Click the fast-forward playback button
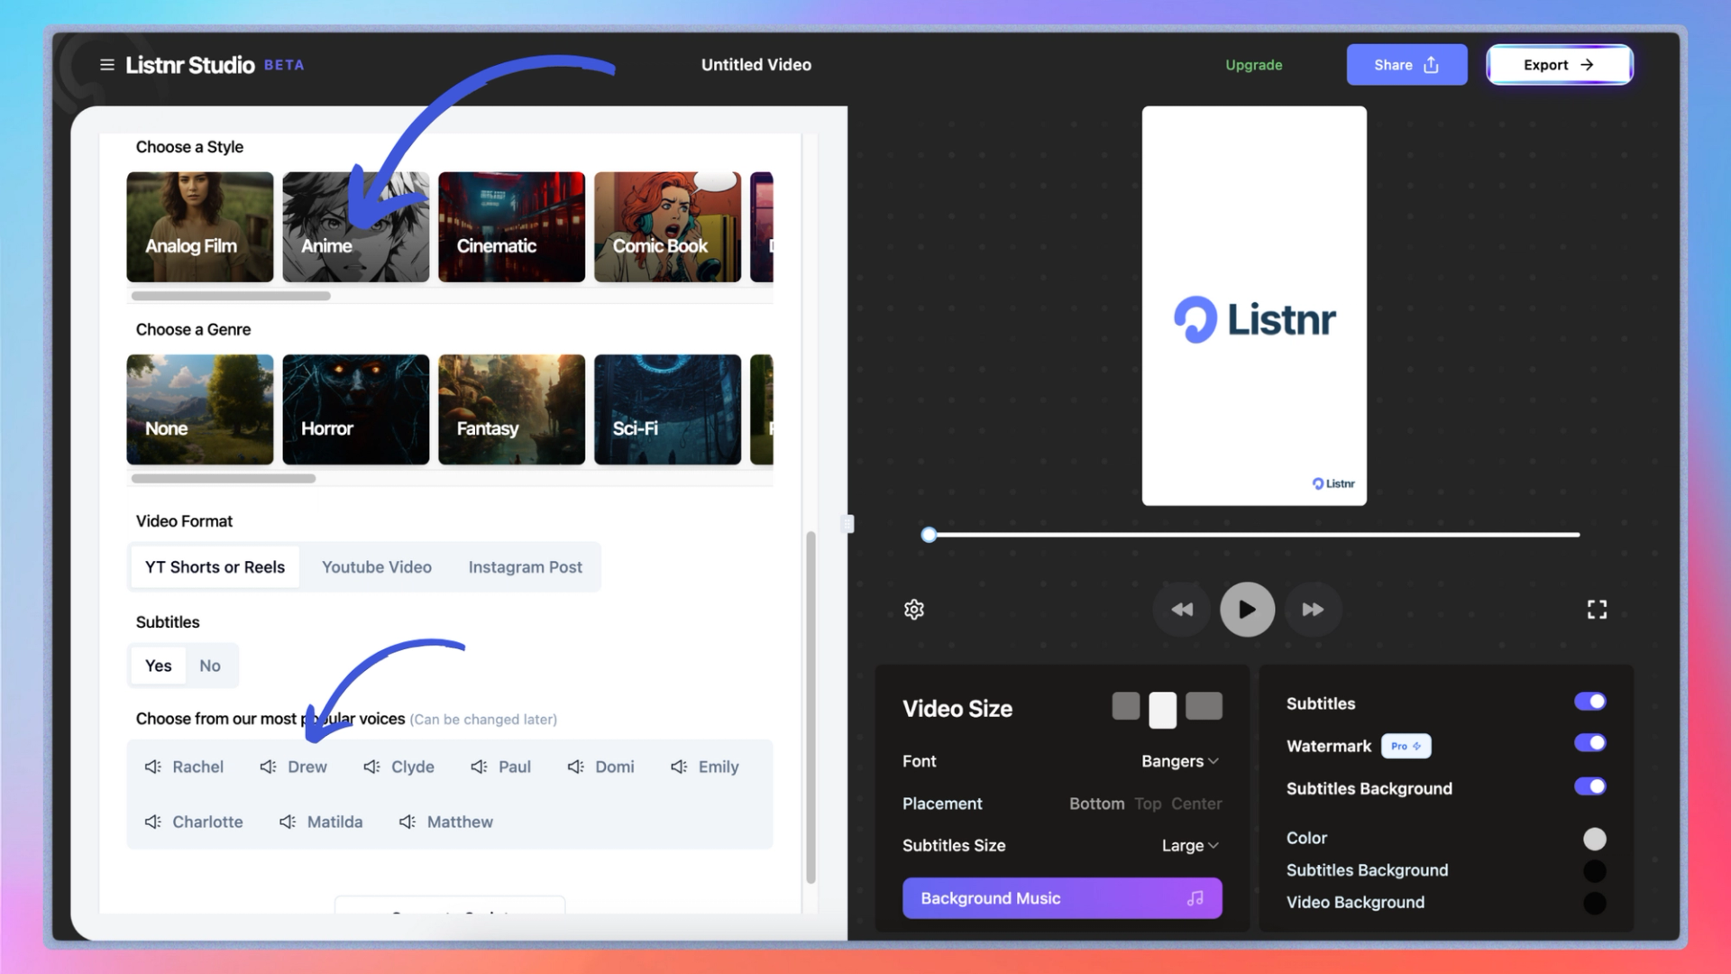The height and width of the screenshot is (974, 1731). click(x=1313, y=610)
